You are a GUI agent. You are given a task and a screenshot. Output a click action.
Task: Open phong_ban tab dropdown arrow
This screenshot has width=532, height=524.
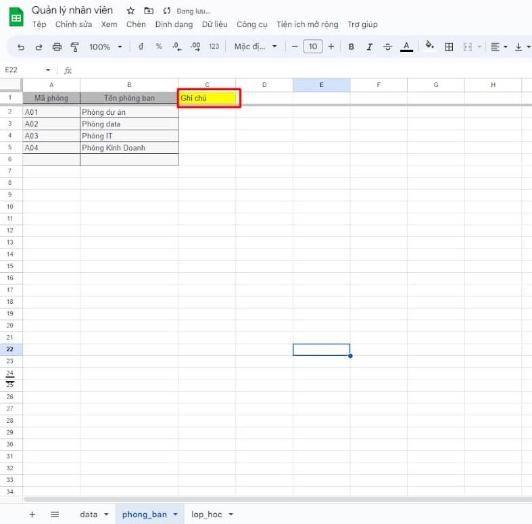point(175,514)
